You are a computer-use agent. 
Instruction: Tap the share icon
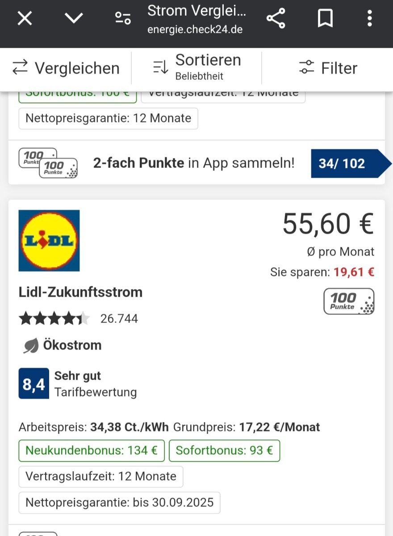276,18
